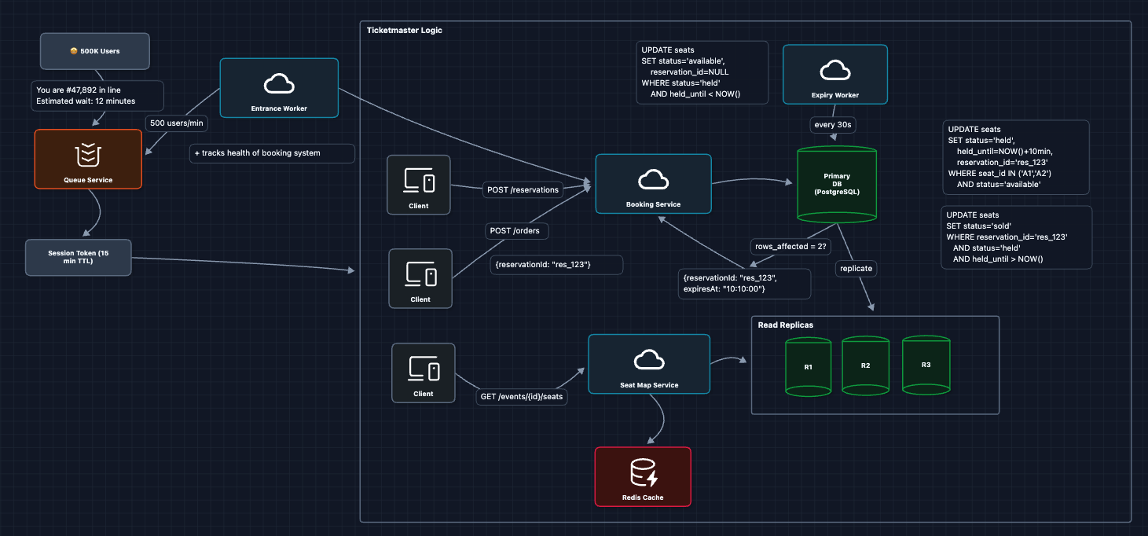
Task: Select the Client device icon sending POST /reservations
Action: 419,181
